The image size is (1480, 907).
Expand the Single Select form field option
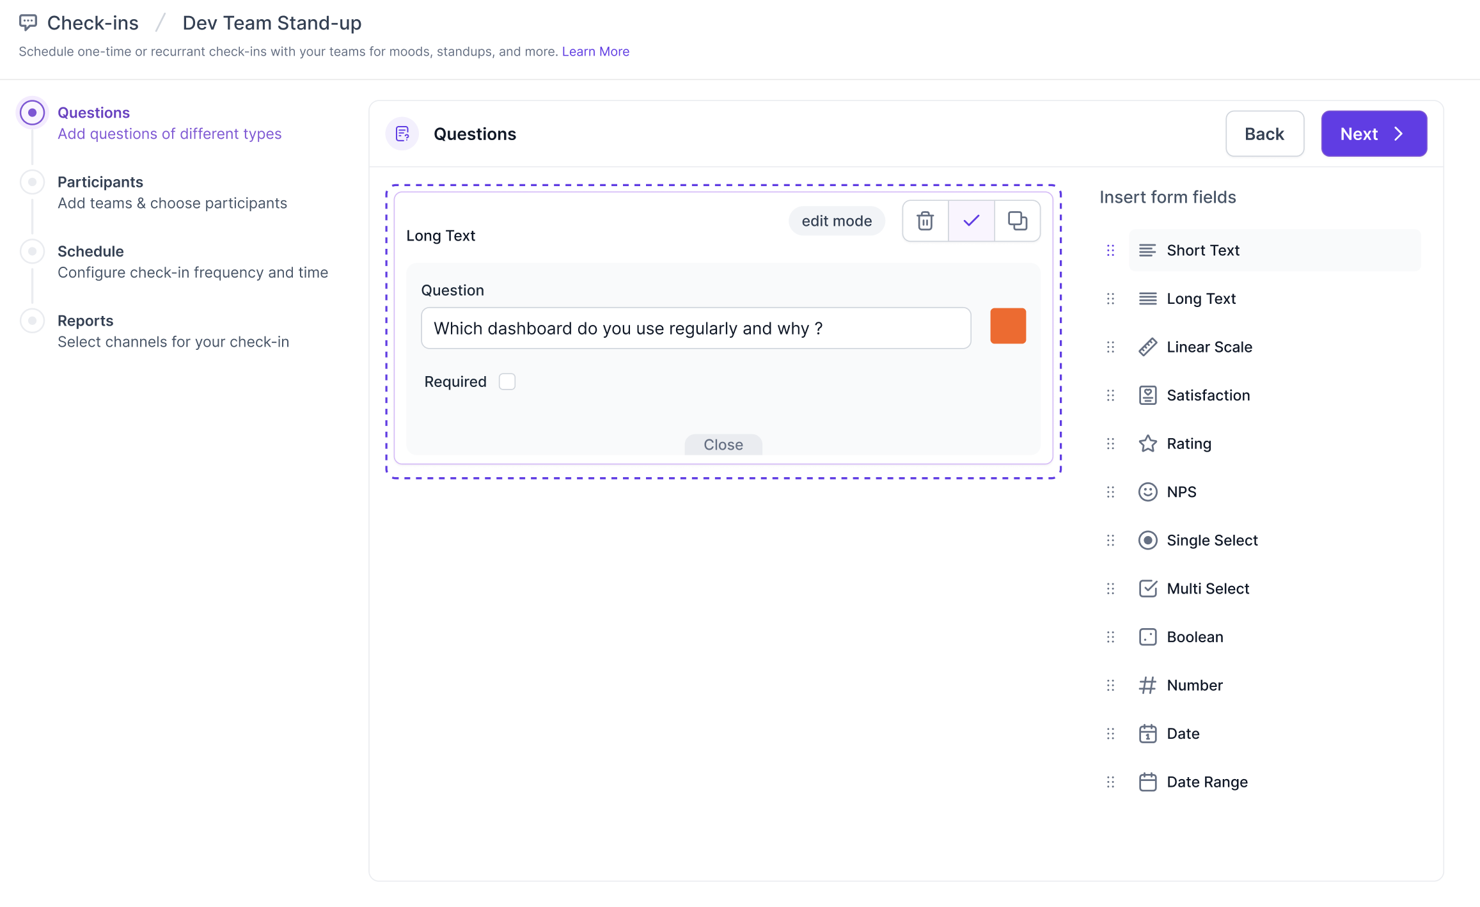1211,540
